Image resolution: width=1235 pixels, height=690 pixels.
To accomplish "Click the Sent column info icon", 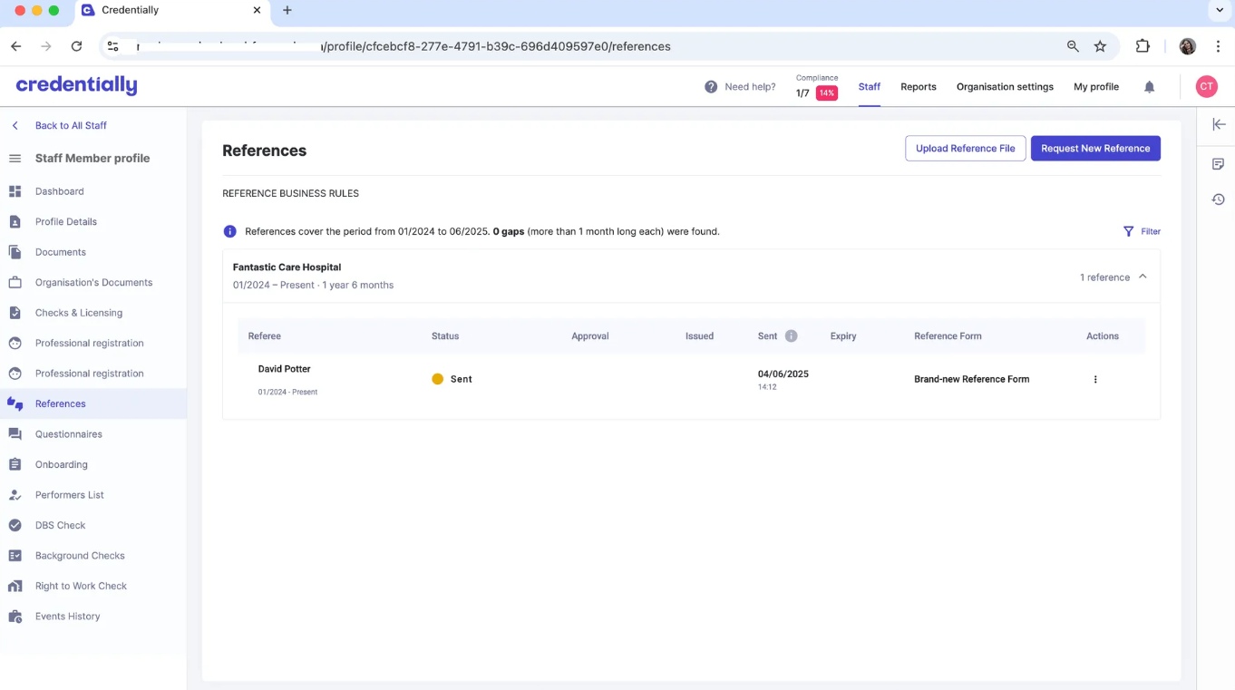I will coord(791,336).
